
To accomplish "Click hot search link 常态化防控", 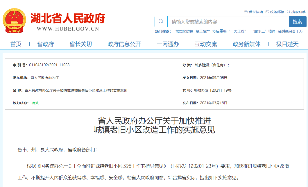I will point(184,31).
